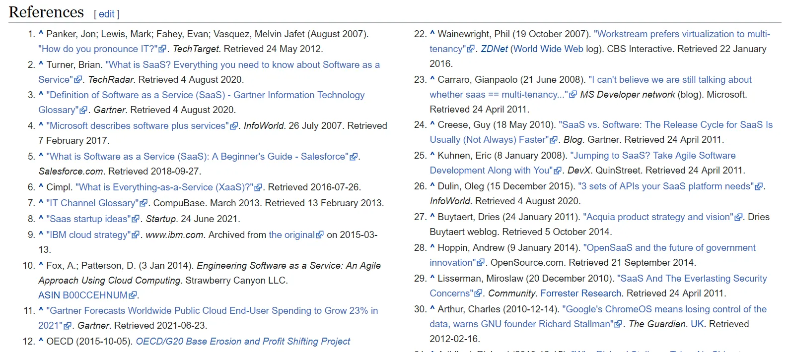Click external link icon after "Saas startup ideas"
Image resolution: width=787 pixels, height=352 pixels.
pos(136,219)
